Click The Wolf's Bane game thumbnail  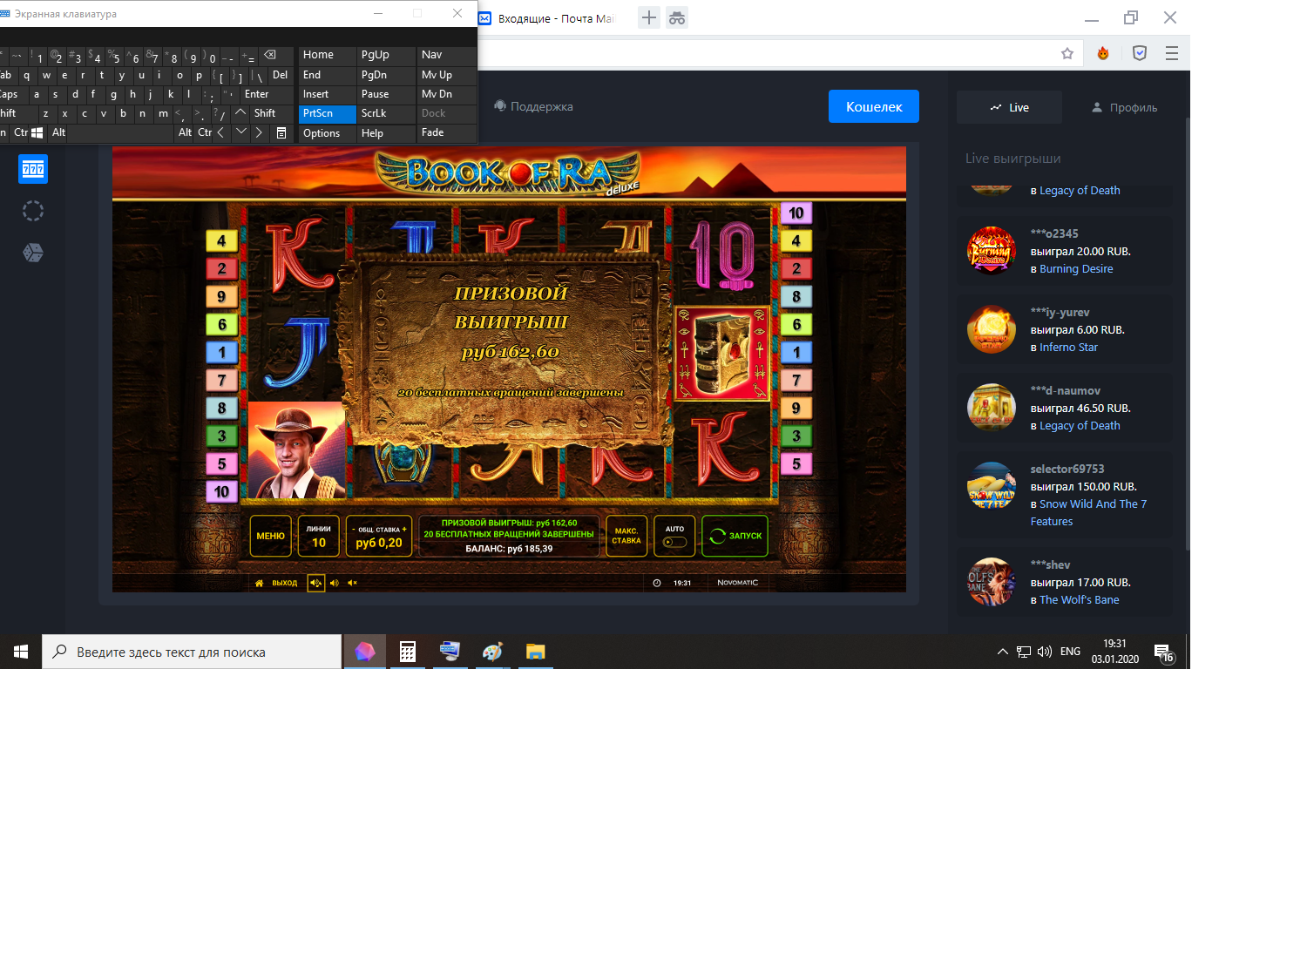(x=992, y=582)
